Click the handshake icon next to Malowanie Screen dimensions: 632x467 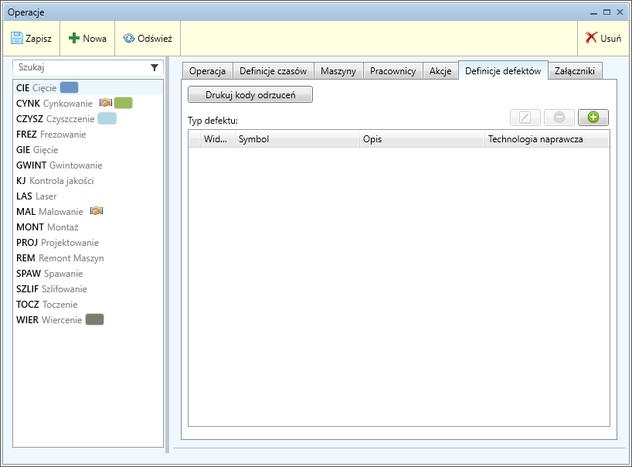pos(97,211)
